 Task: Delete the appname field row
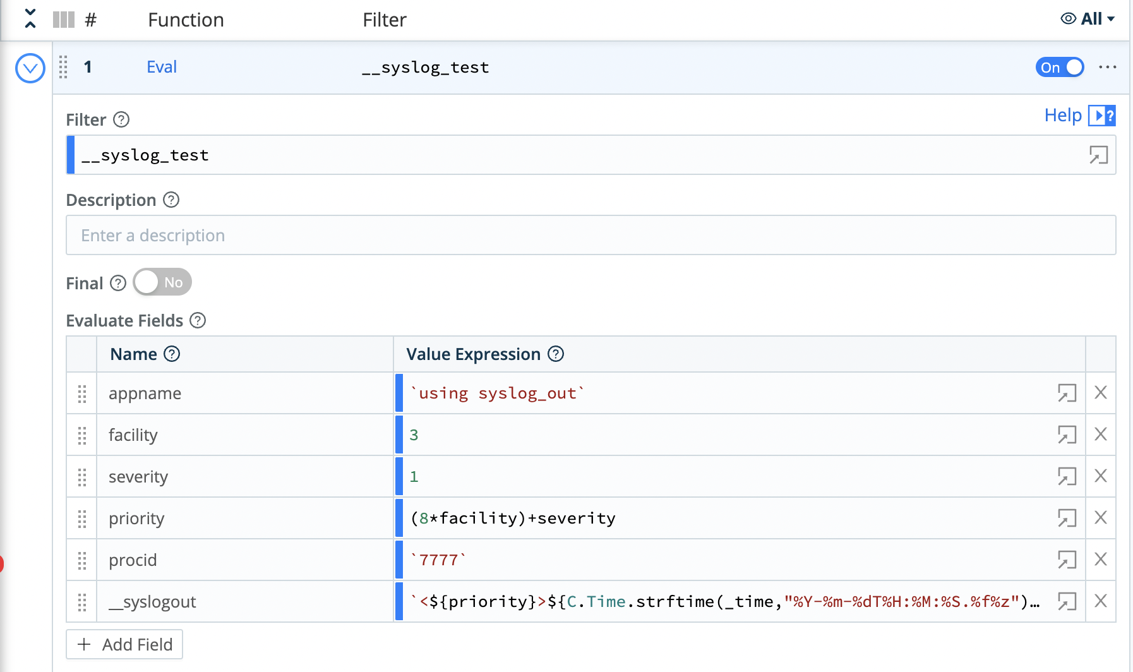[x=1101, y=392]
